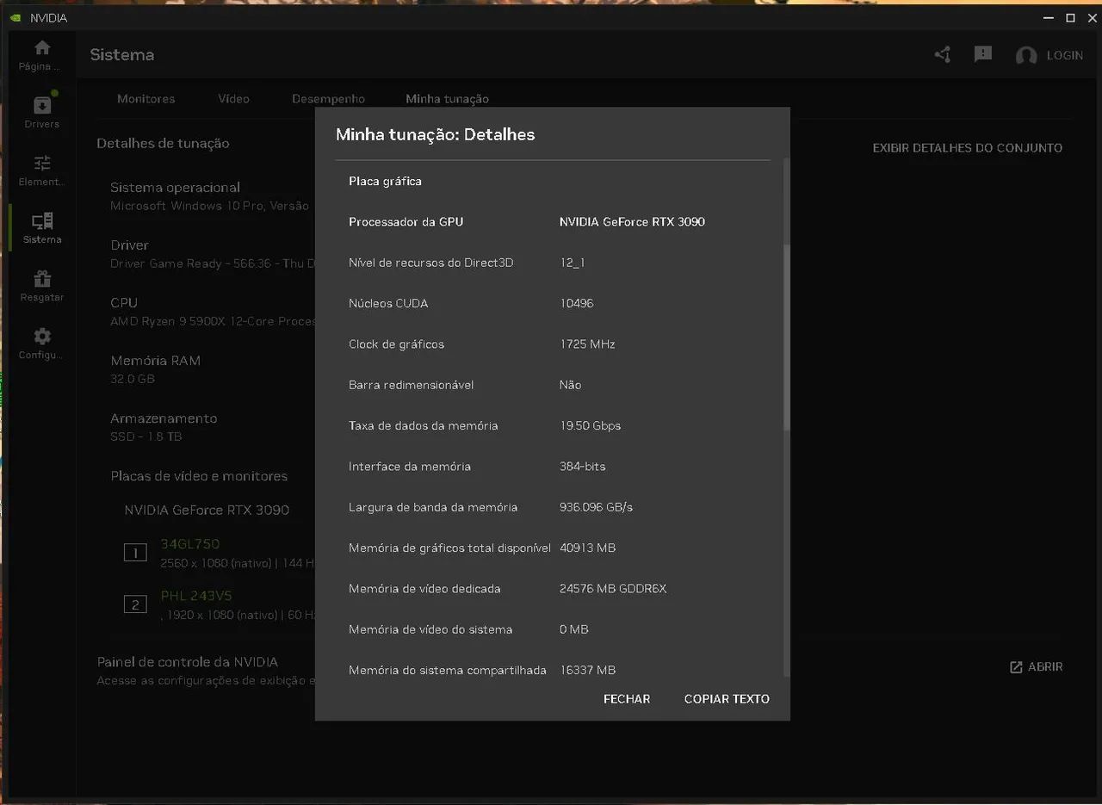Open the Resgatar gift icon
The width and height of the screenshot is (1102, 805).
(x=41, y=279)
